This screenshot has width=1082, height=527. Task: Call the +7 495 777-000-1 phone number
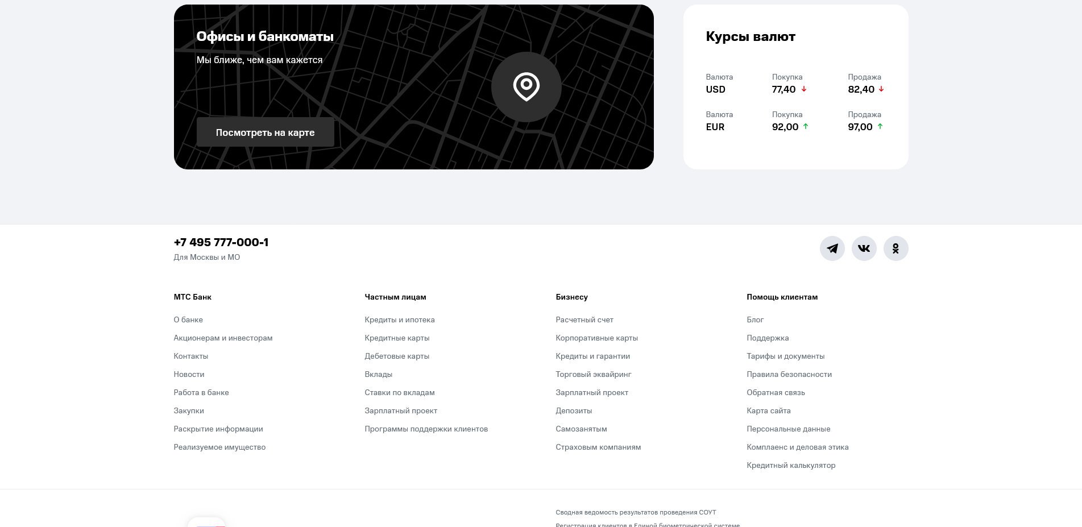[x=221, y=242]
